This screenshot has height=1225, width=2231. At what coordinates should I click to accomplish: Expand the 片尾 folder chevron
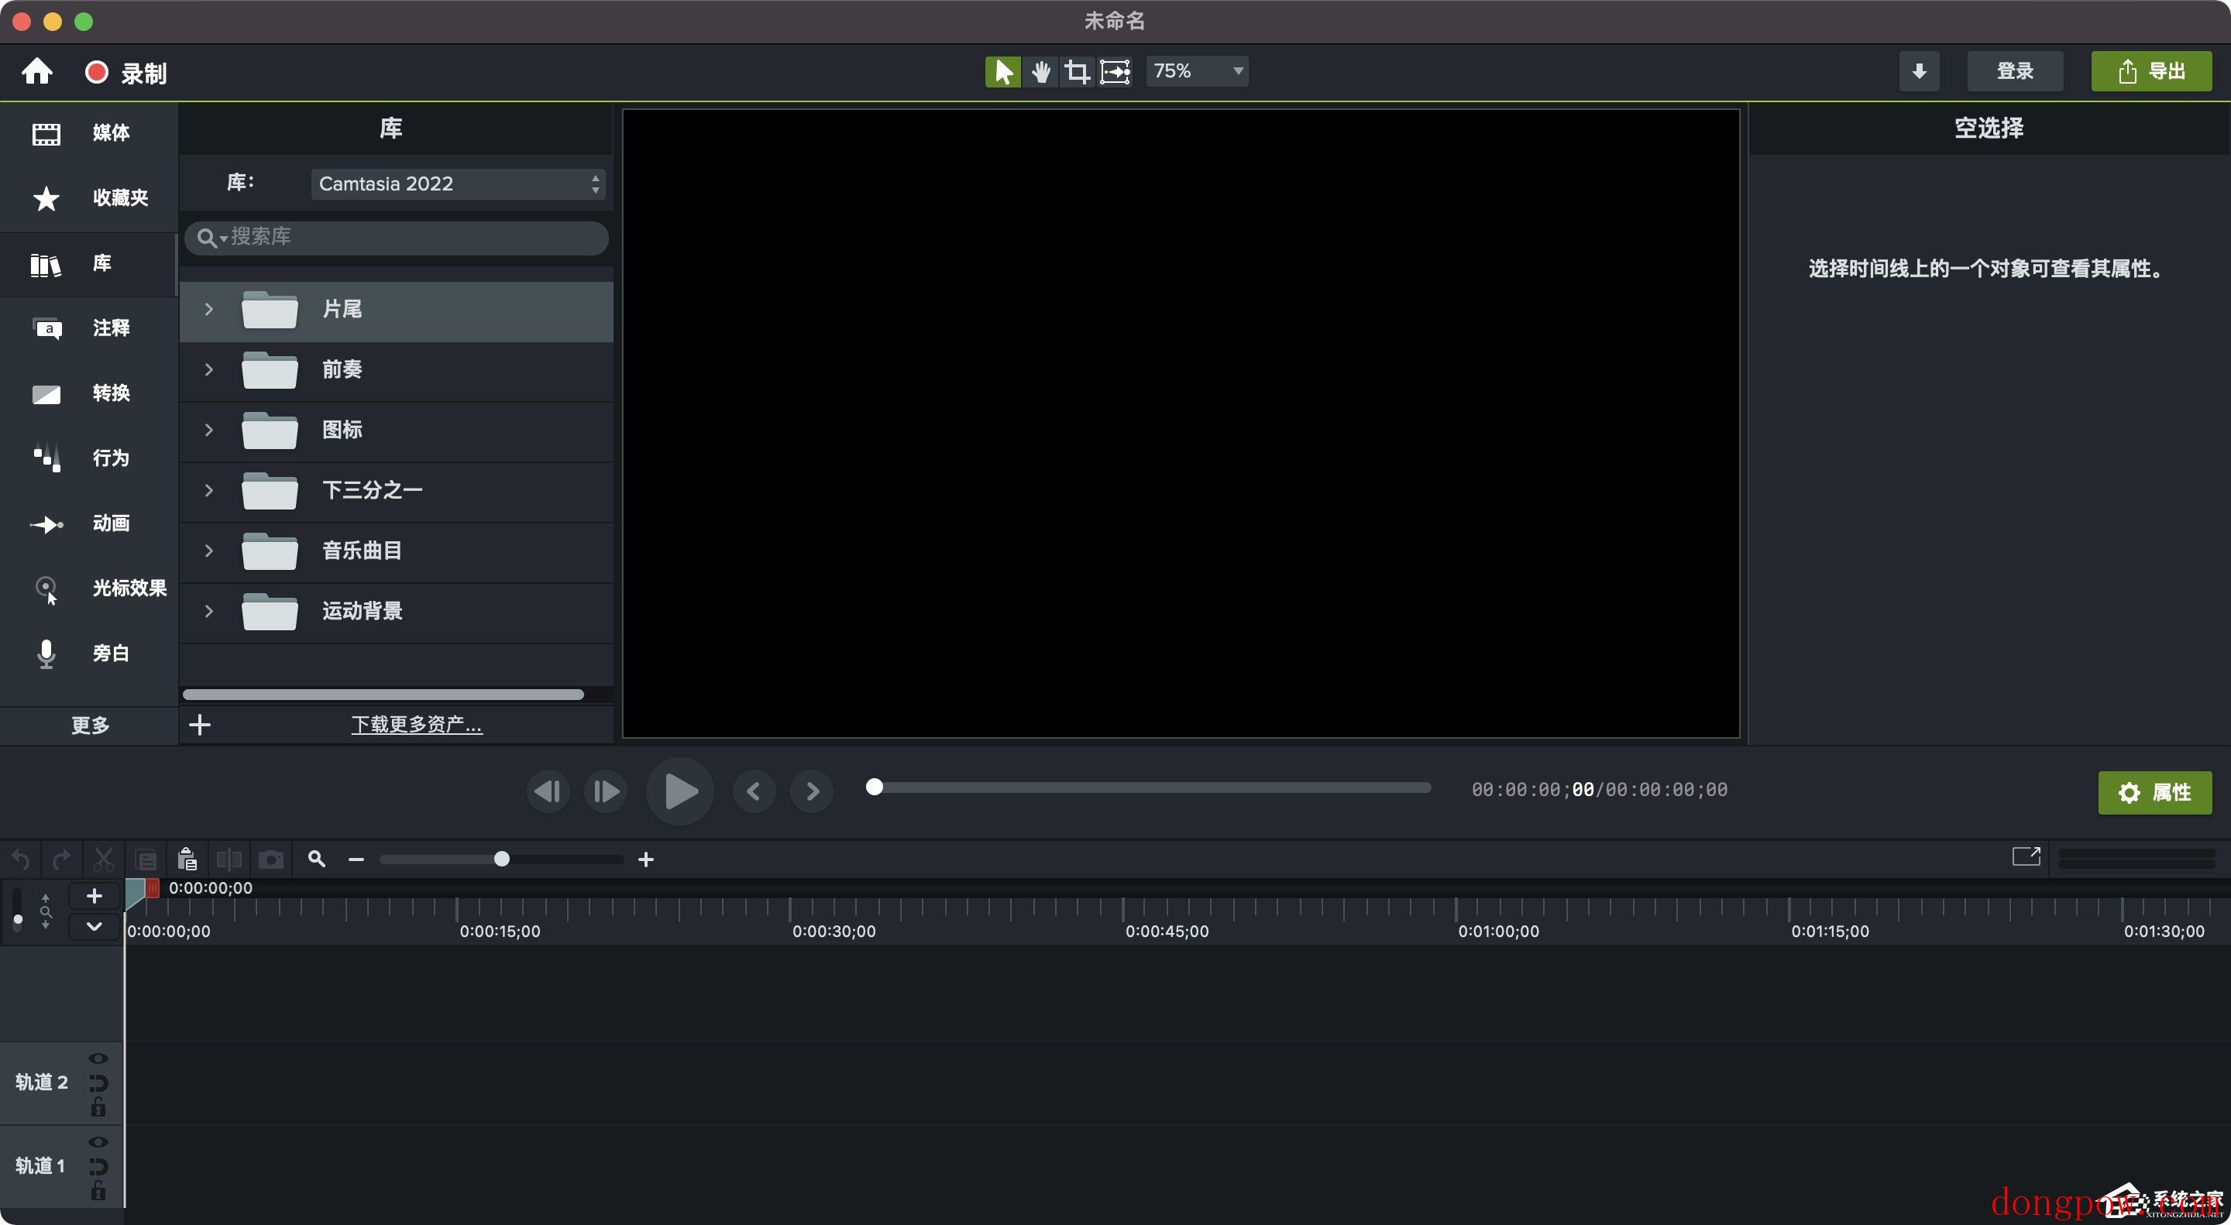(x=208, y=309)
